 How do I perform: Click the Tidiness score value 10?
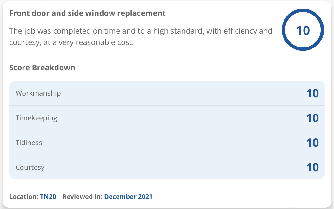tap(312, 142)
